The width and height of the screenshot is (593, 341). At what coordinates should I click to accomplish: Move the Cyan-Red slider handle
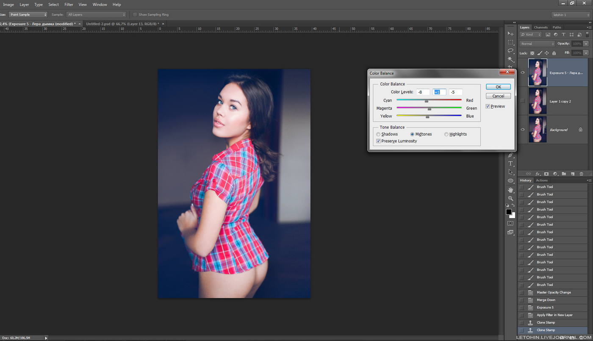[x=427, y=101]
